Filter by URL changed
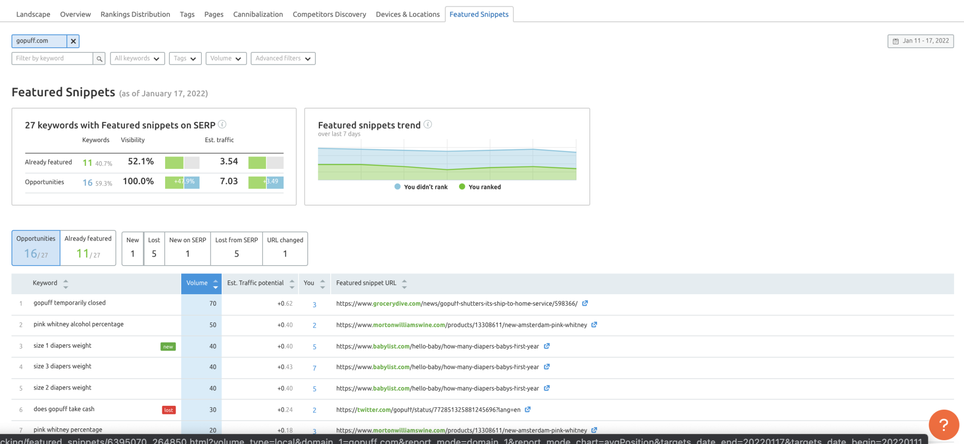The height and width of the screenshot is (444, 964). click(285, 248)
